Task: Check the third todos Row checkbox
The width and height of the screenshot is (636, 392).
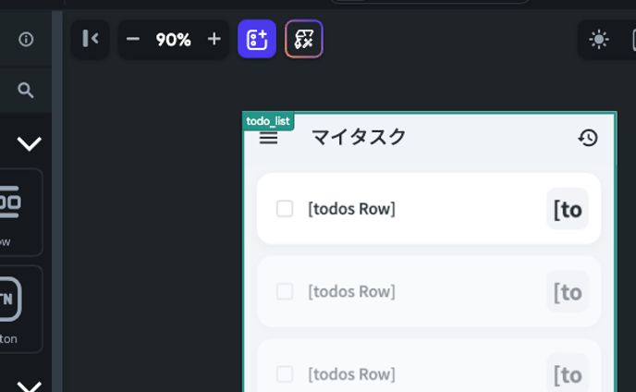Action: (x=285, y=374)
